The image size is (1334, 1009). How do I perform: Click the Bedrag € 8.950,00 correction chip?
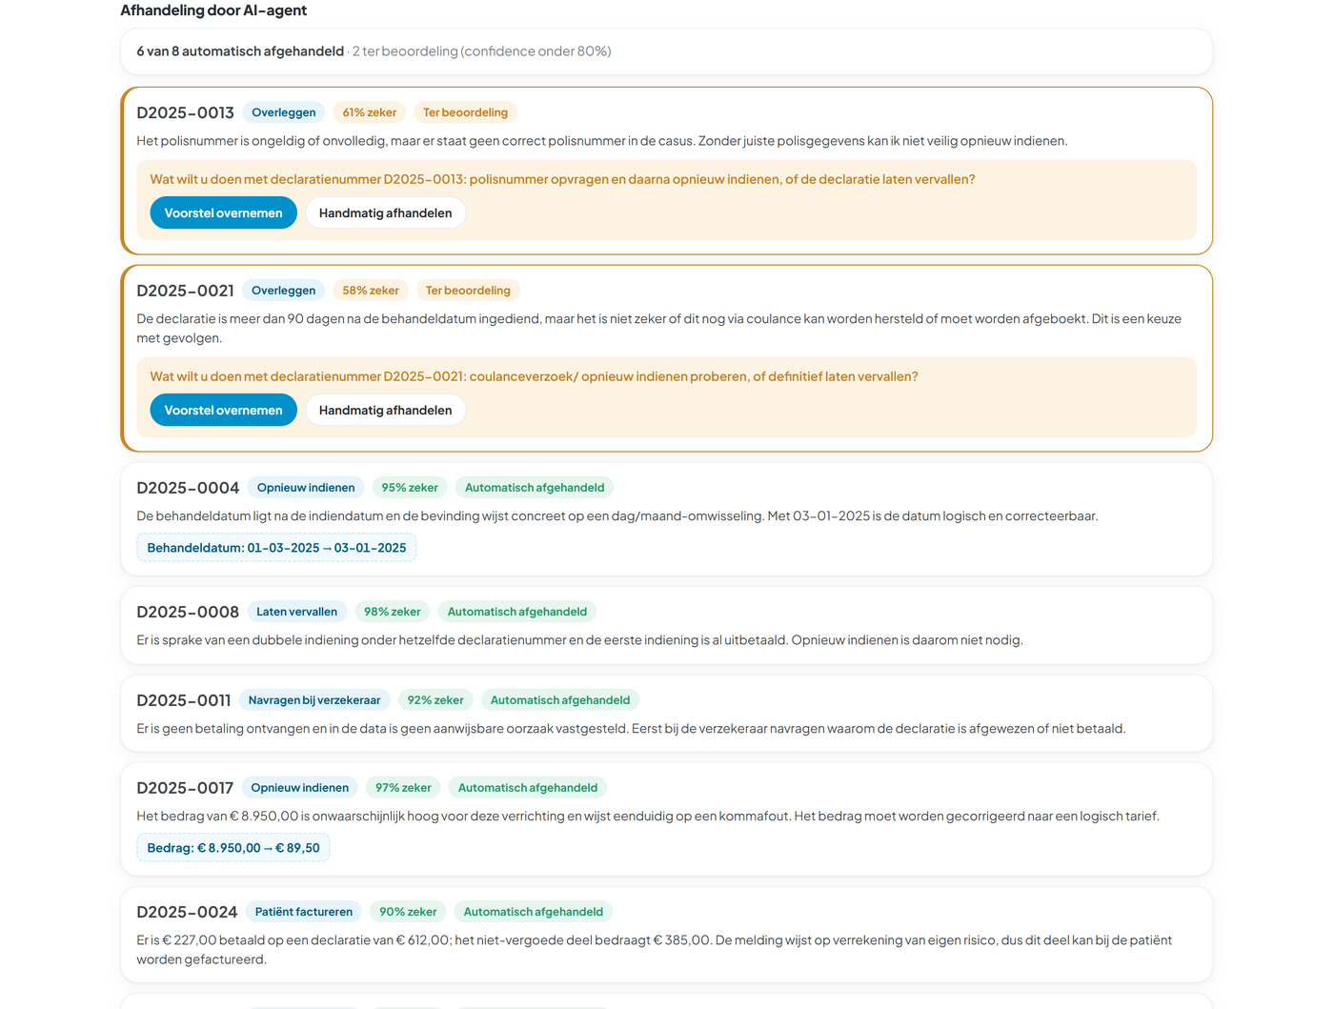[x=233, y=848]
